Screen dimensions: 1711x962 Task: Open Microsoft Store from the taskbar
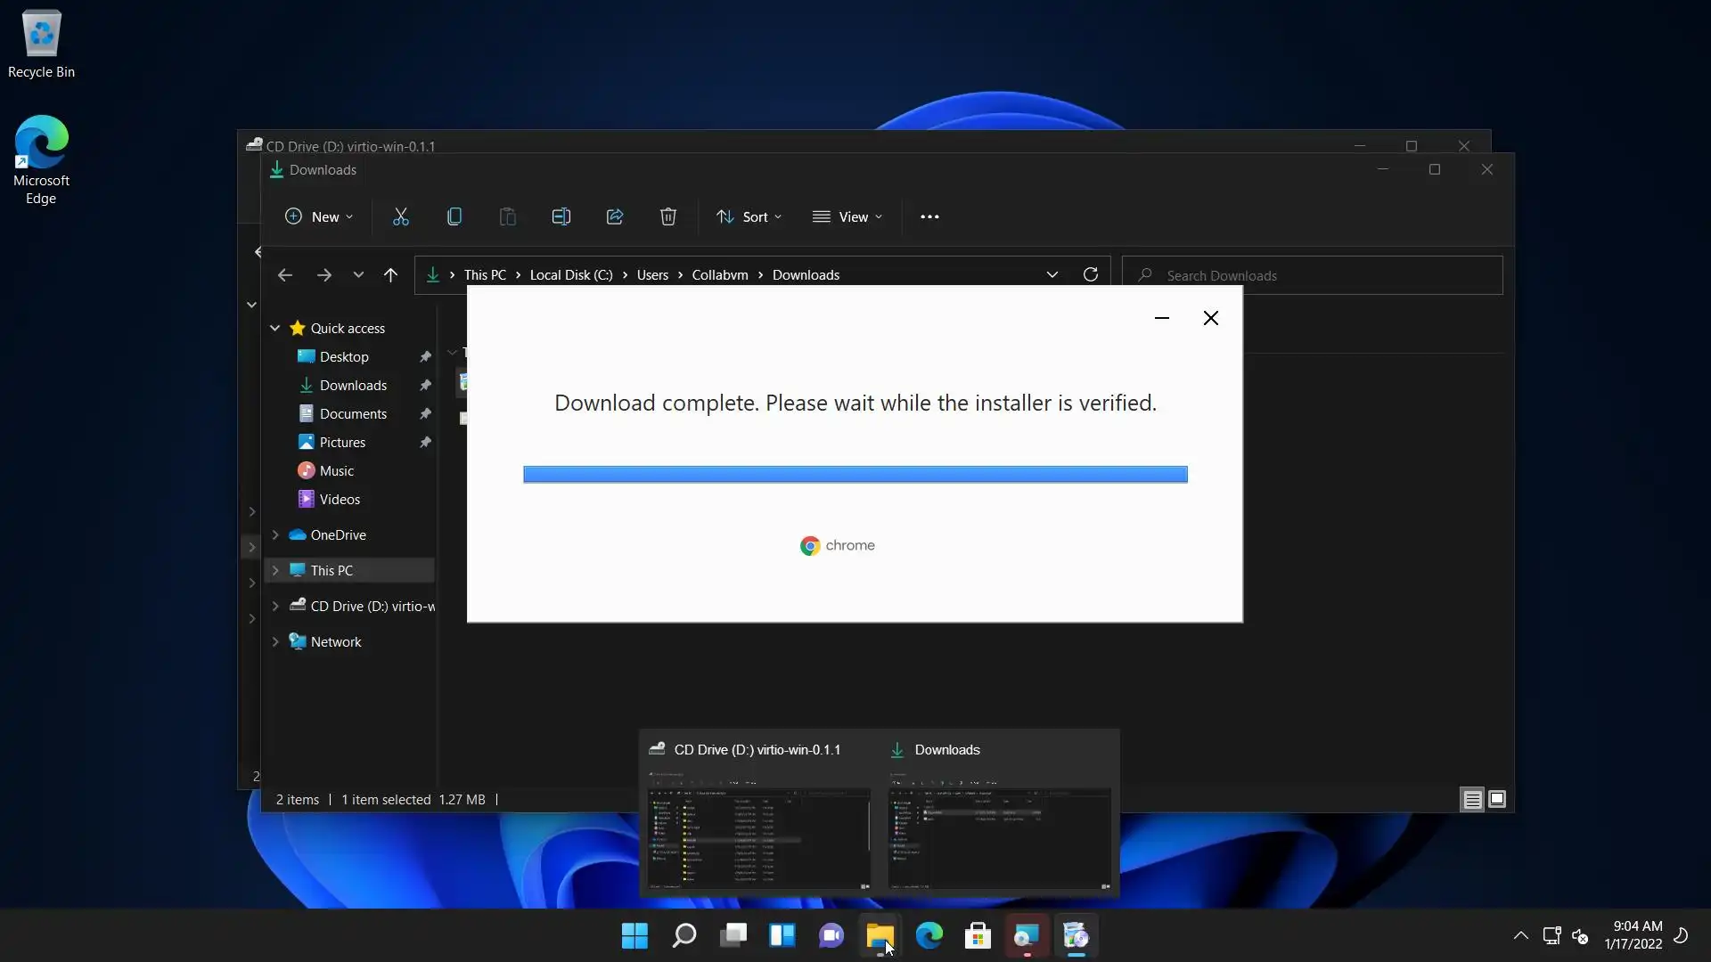[x=978, y=935]
